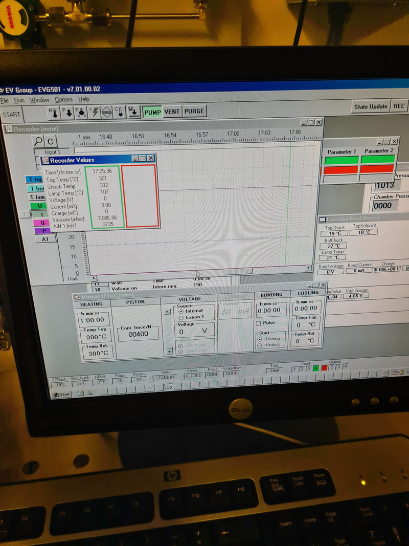Screen dimensions: 409x546
Task: Click the down arrow stepper in Voltage section
Action: click(x=169, y=352)
